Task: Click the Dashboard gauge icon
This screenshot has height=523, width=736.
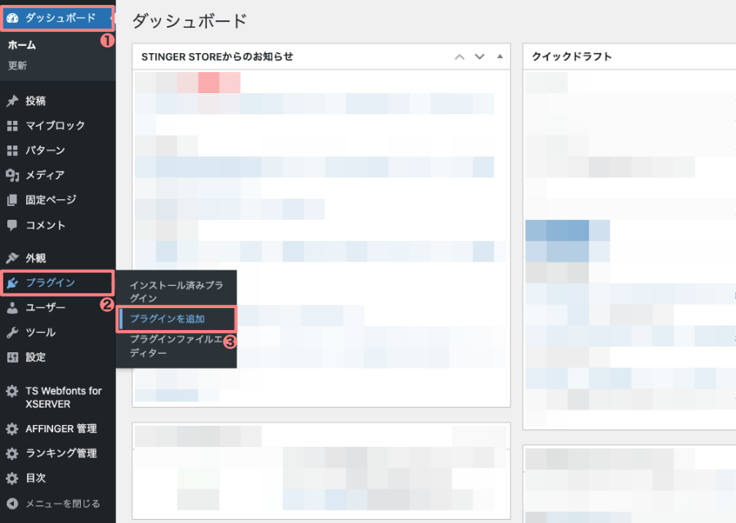Action: click(x=12, y=18)
